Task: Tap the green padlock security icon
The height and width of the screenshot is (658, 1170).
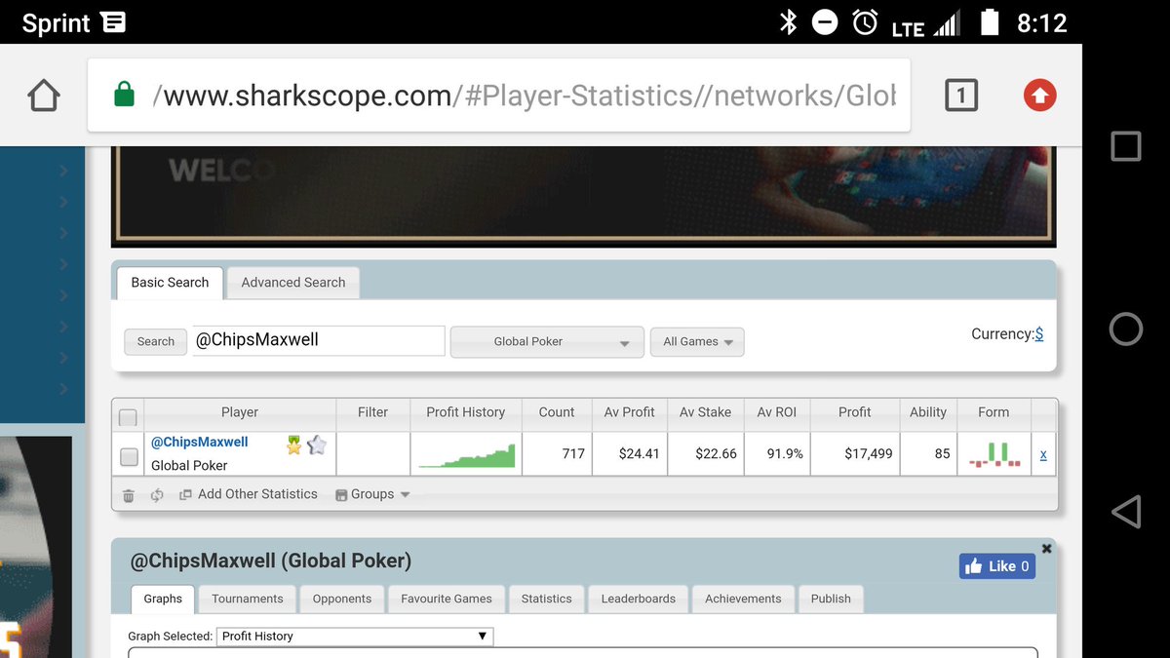Action: (x=124, y=95)
